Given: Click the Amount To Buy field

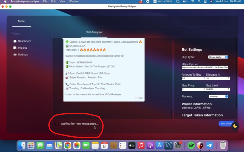Looking at the screenshot, I should click(x=193, y=78).
